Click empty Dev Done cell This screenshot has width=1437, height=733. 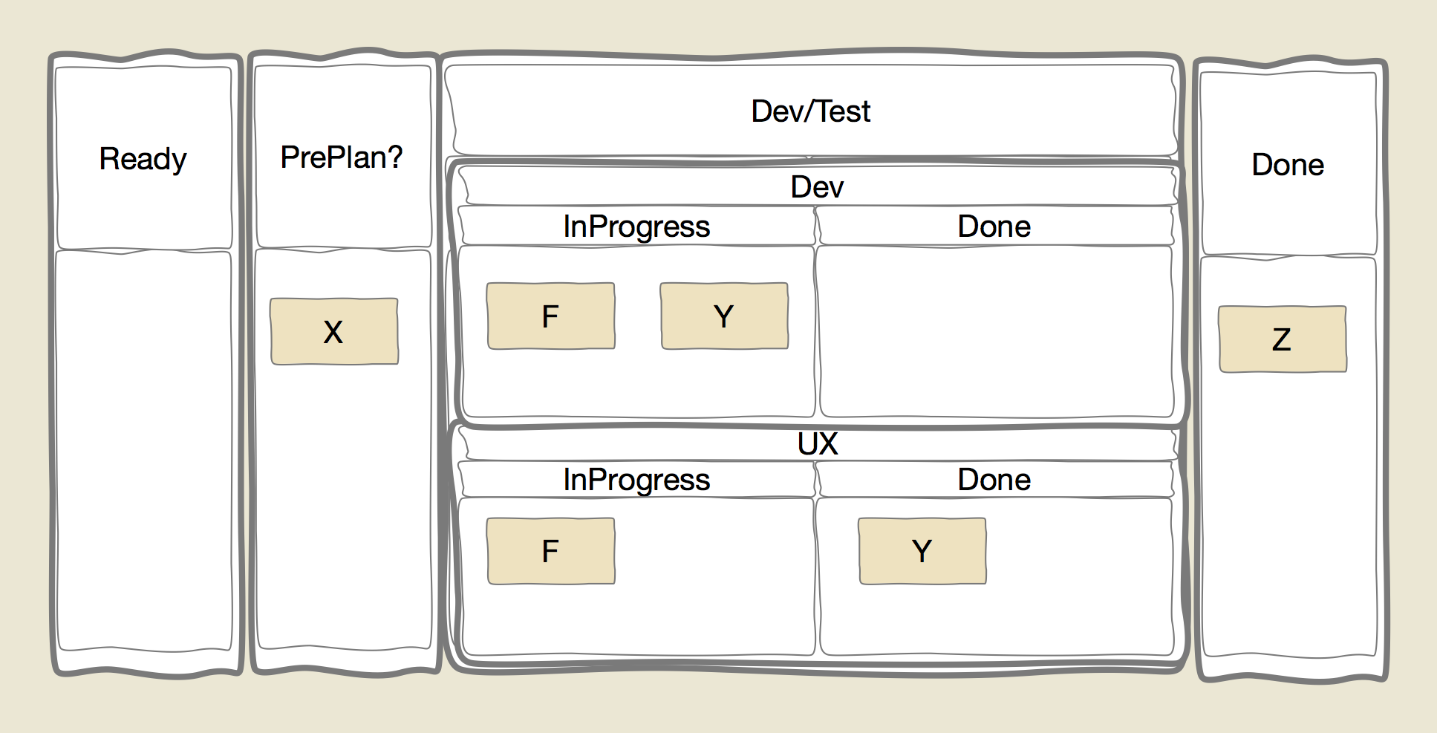[994, 332]
